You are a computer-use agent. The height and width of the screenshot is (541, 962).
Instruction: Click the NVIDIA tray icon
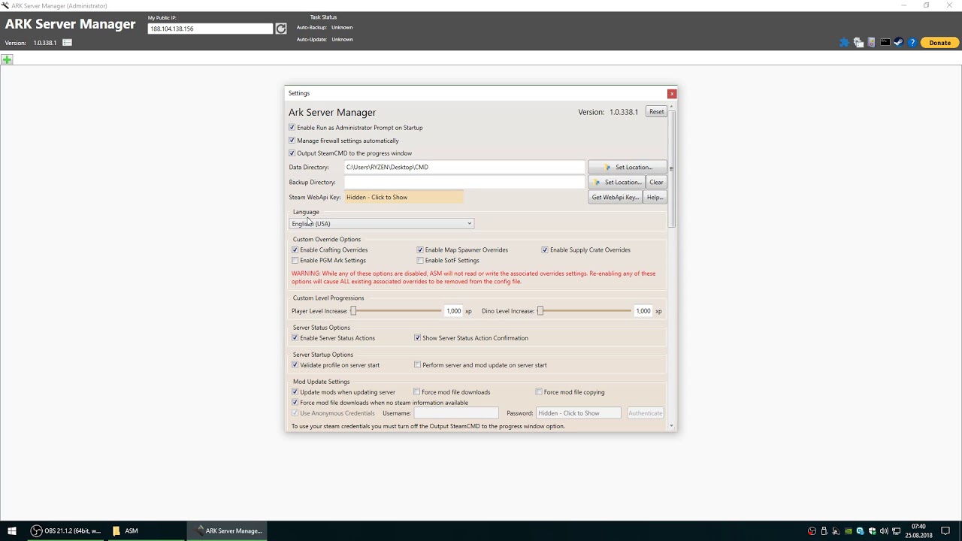tap(849, 531)
